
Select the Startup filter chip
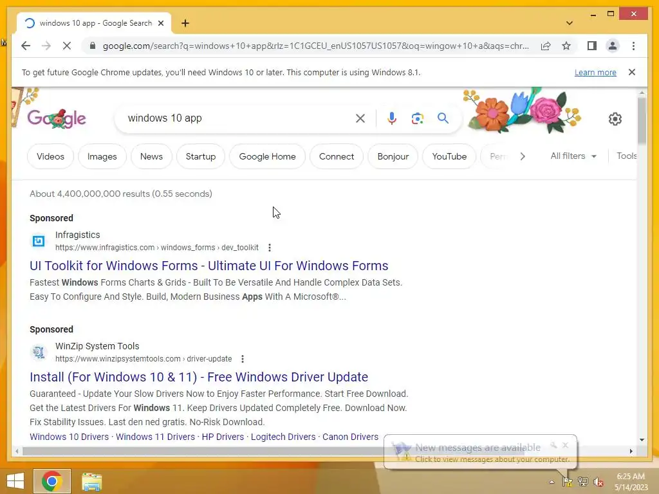201,156
